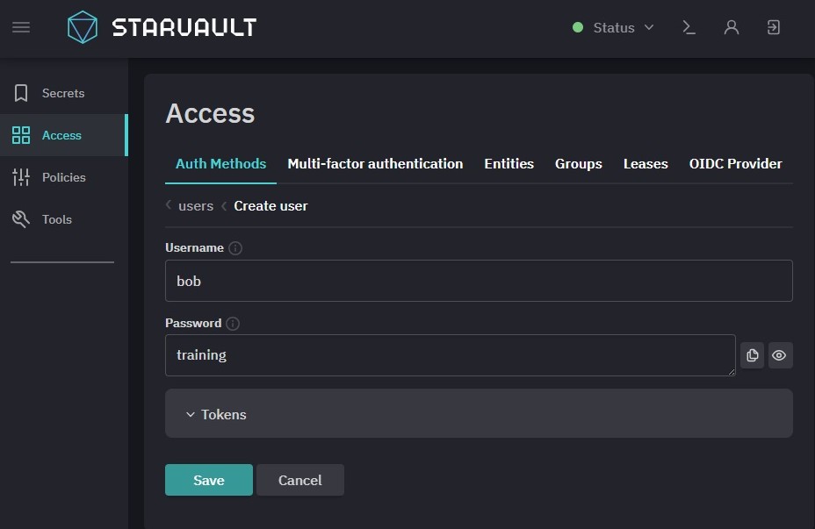
Task: Click the Username info icon
Action: [x=235, y=248]
